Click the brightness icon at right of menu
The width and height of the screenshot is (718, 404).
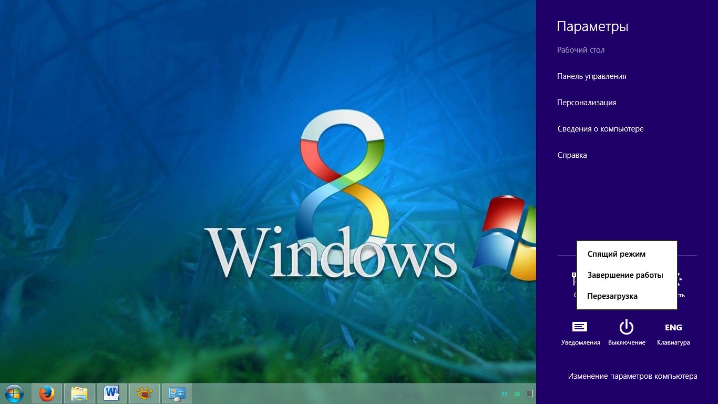(680, 279)
